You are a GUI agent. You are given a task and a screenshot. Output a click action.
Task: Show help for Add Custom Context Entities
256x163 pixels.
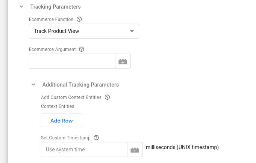(x=107, y=97)
